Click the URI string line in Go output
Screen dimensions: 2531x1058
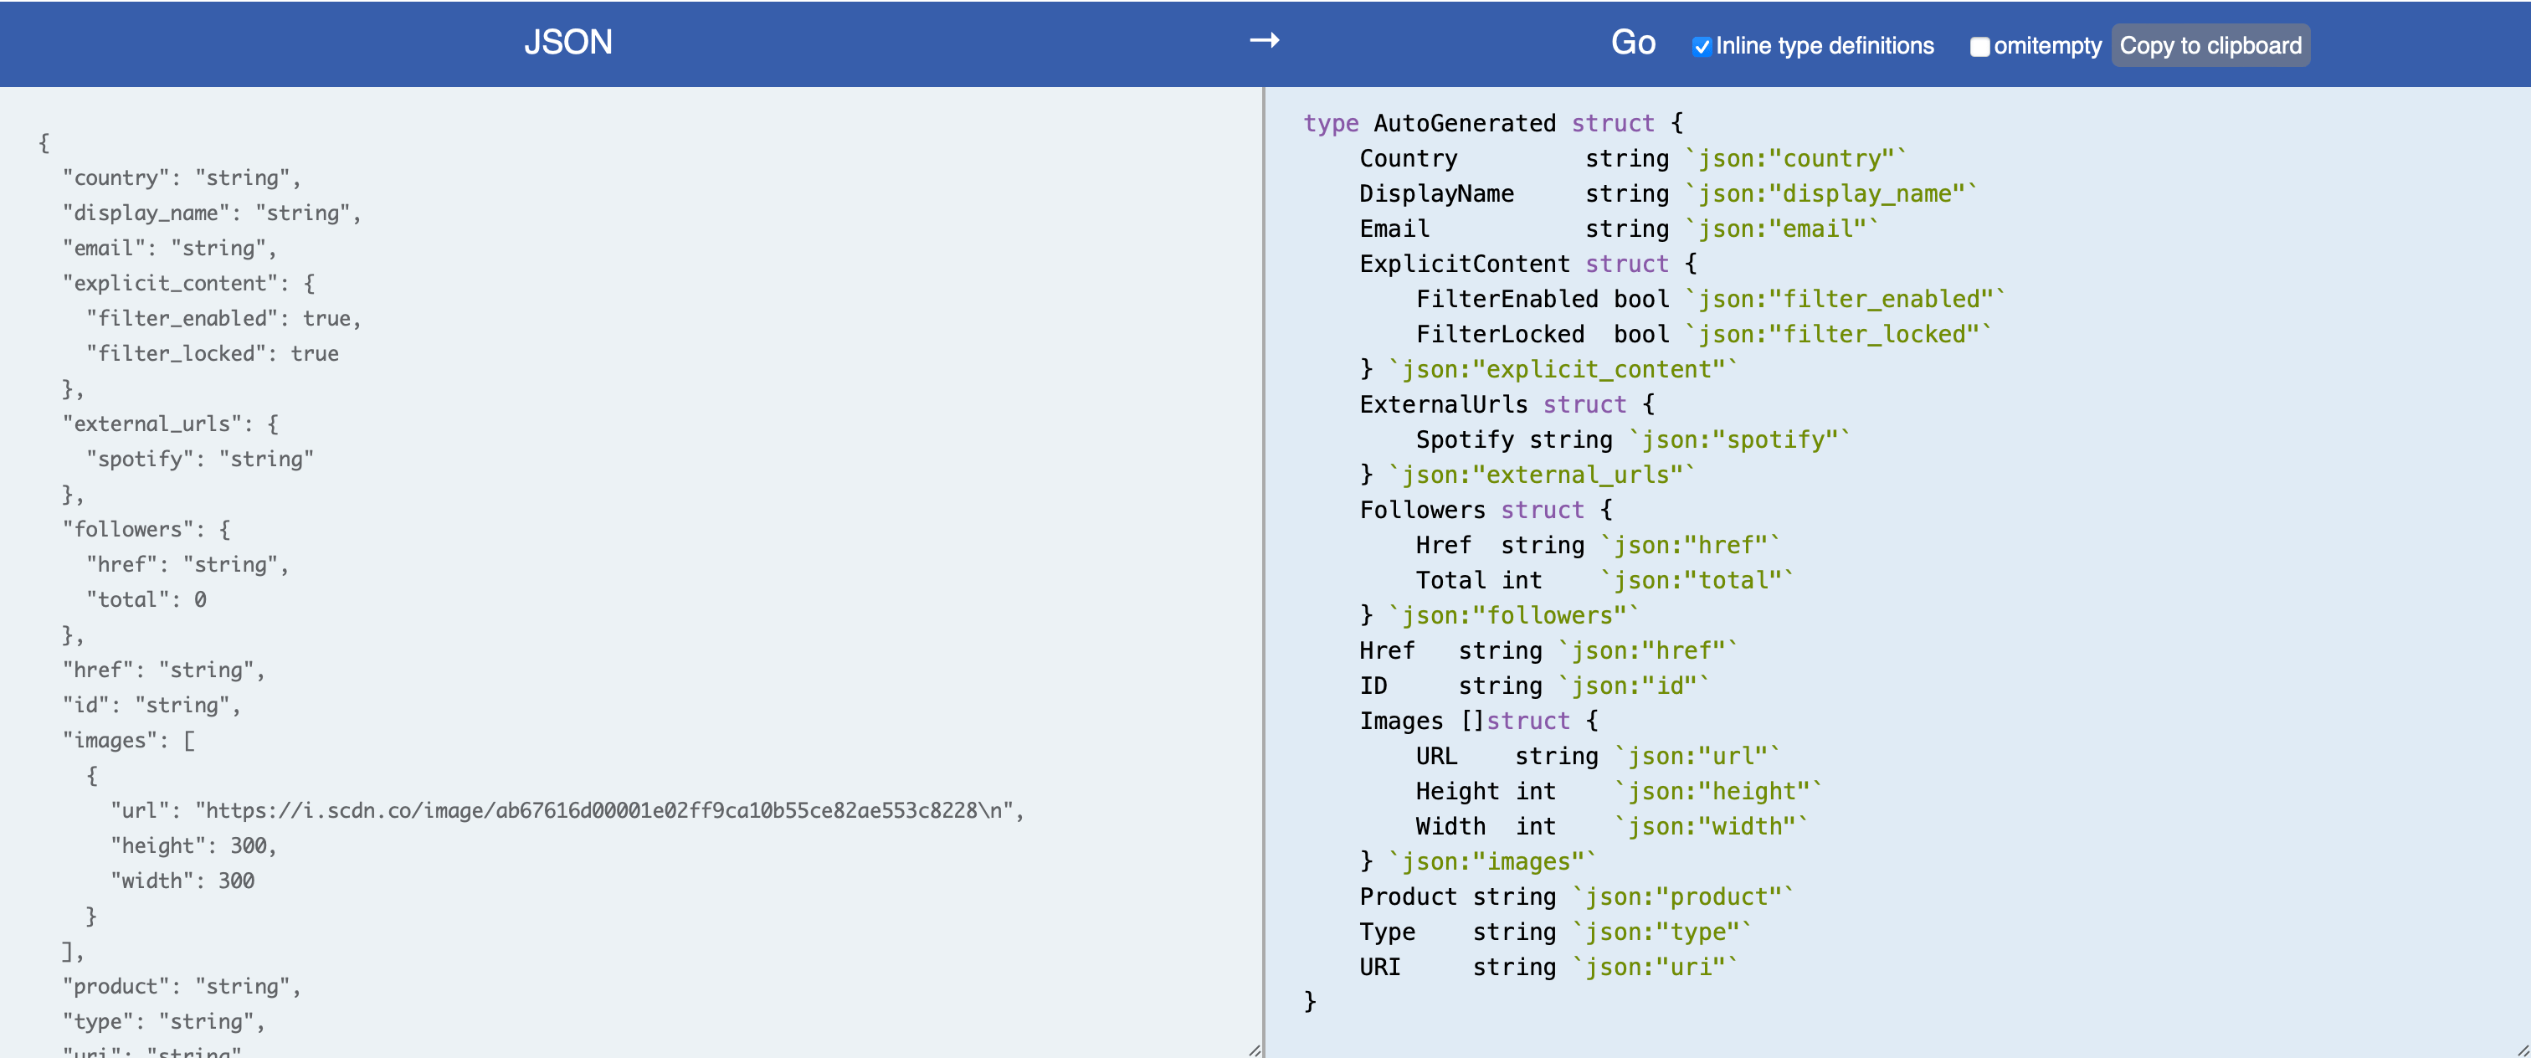(1547, 968)
